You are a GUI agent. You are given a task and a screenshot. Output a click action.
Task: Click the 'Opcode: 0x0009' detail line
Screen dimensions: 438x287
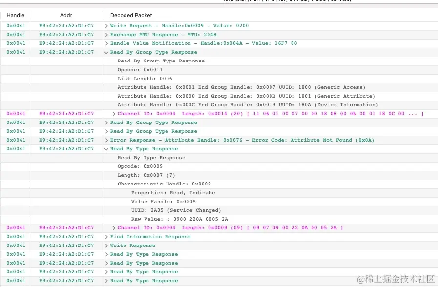(x=140, y=166)
